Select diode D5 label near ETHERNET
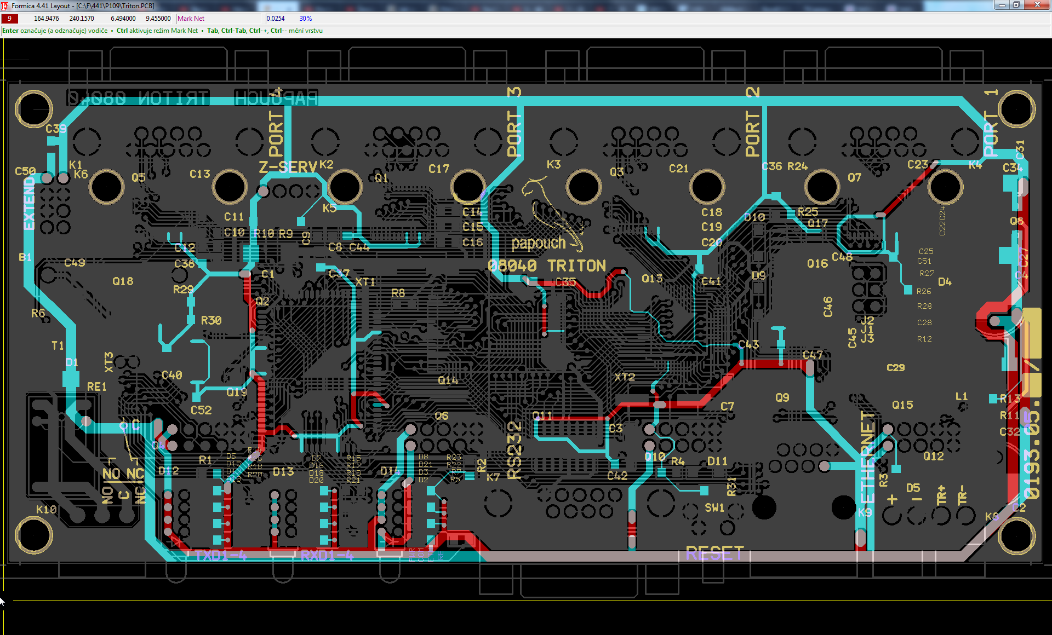Screen dimensions: 1052x635 (x=913, y=488)
